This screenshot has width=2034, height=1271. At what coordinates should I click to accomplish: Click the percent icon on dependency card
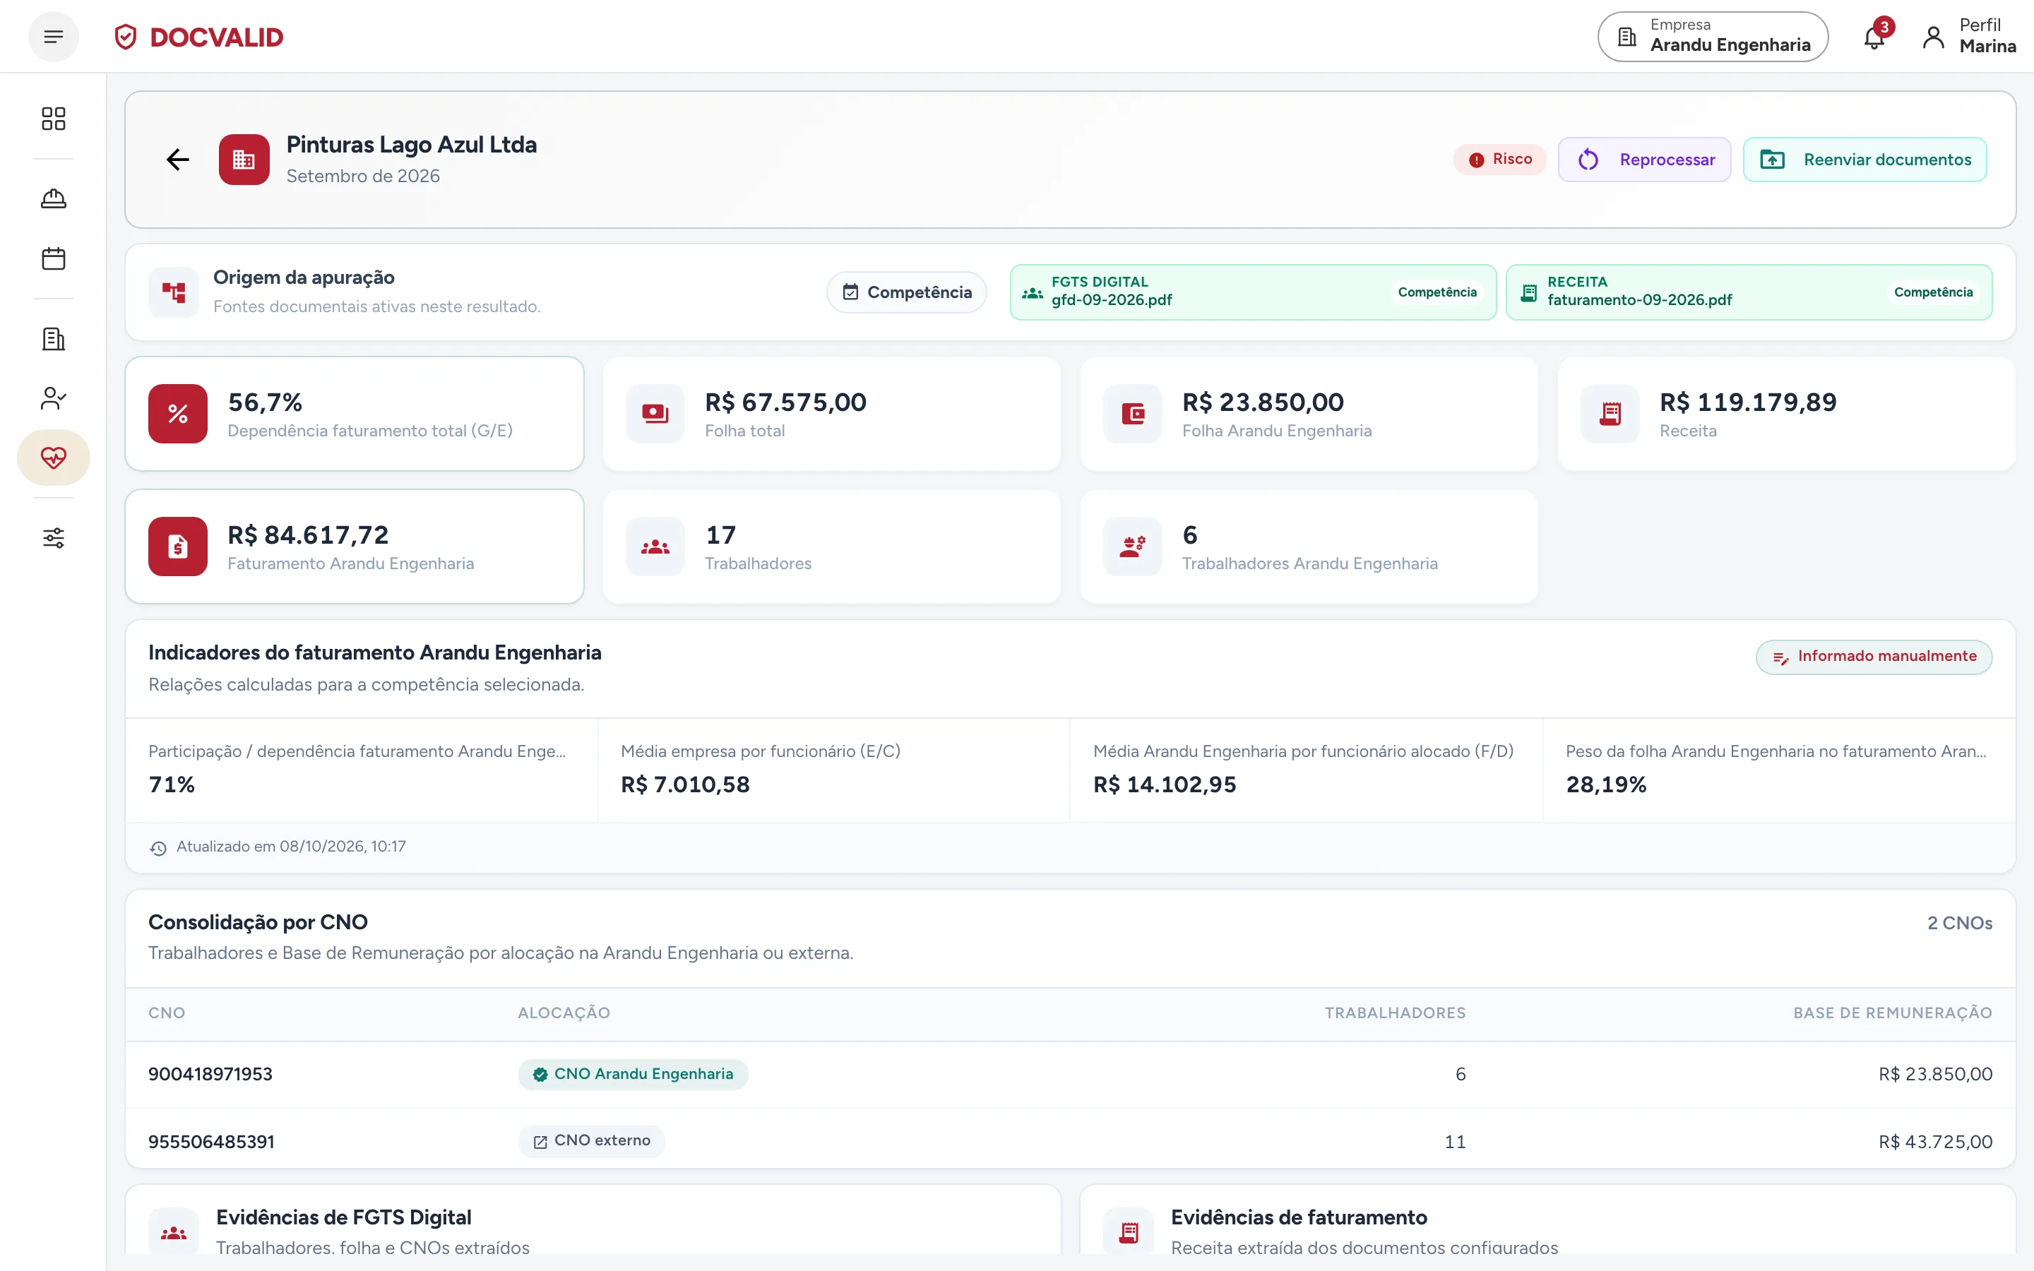click(178, 414)
